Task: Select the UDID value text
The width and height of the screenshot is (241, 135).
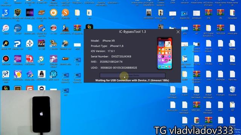Action: pyautogui.click(x=119, y=67)
